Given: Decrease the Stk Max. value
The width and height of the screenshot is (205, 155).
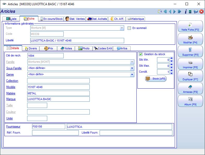Looking at the screenshot, I should [172, 67].
